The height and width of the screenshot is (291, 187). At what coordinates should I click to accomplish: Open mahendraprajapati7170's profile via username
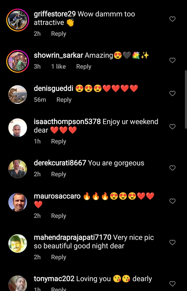click(72, 237)
